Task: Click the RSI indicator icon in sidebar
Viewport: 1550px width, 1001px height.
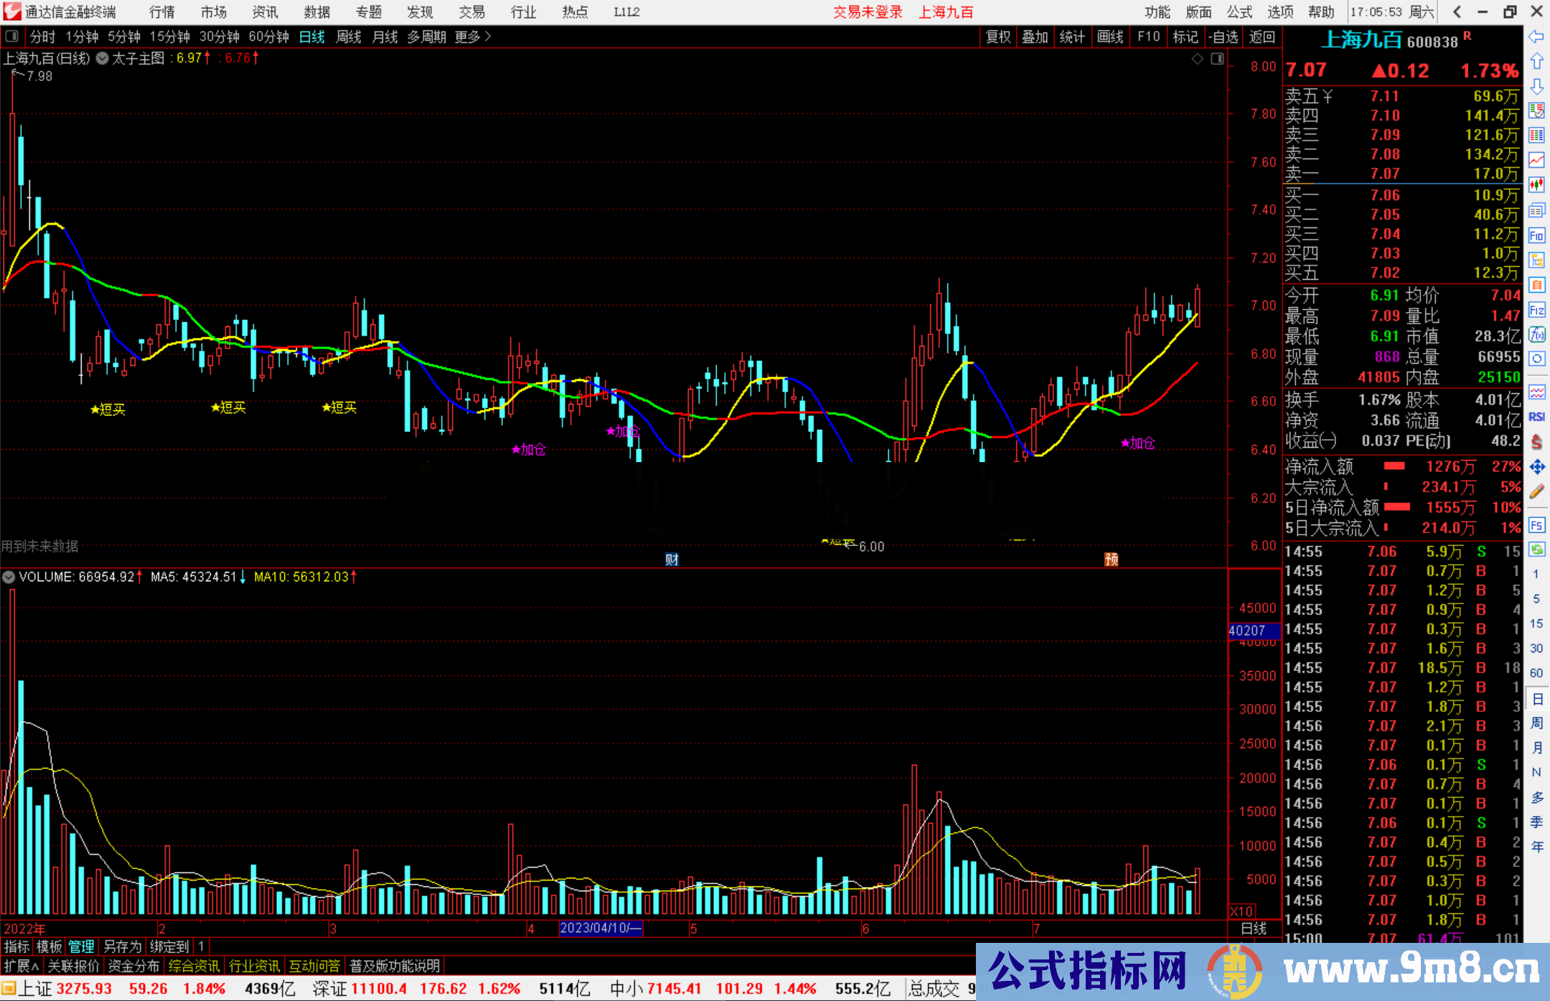Action: (1536, 417)
